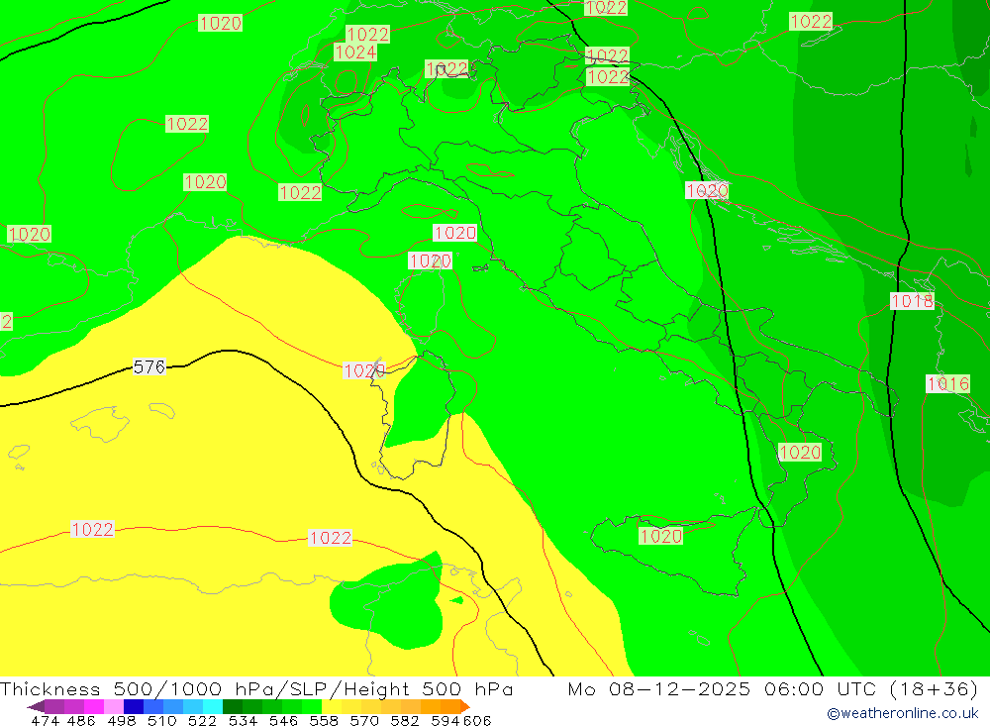Click the legend value 546
The image size is (990, 726).
tap(283, 720)
